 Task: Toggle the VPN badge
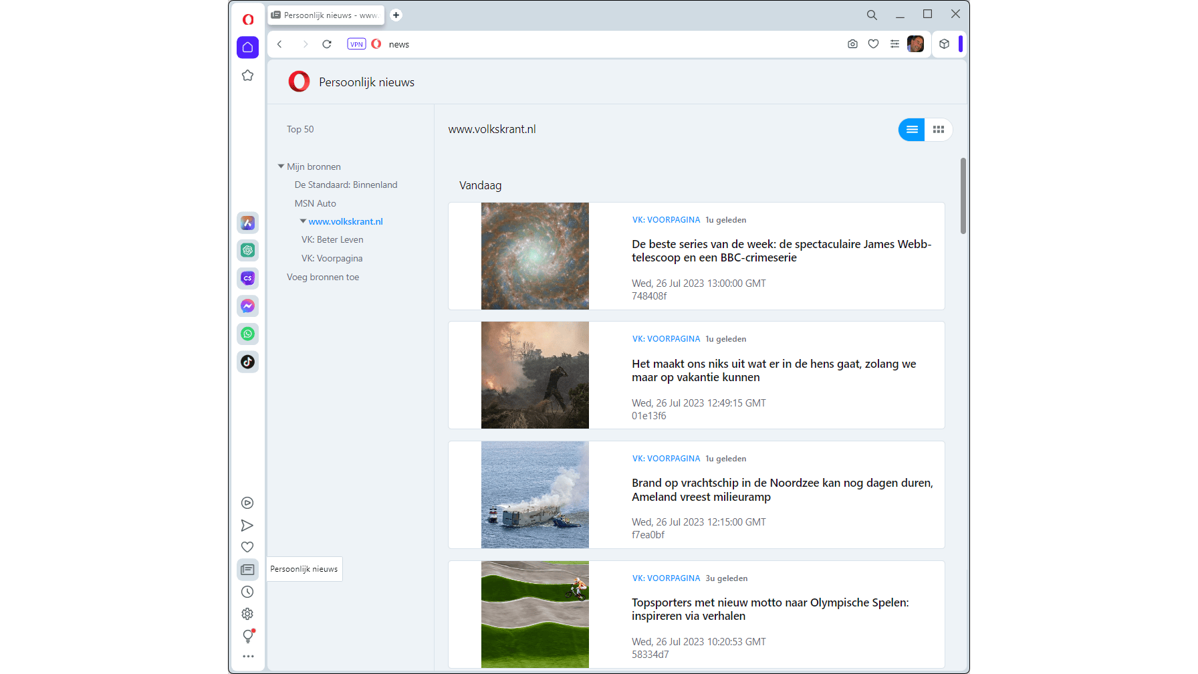click(x=357, y=44)
